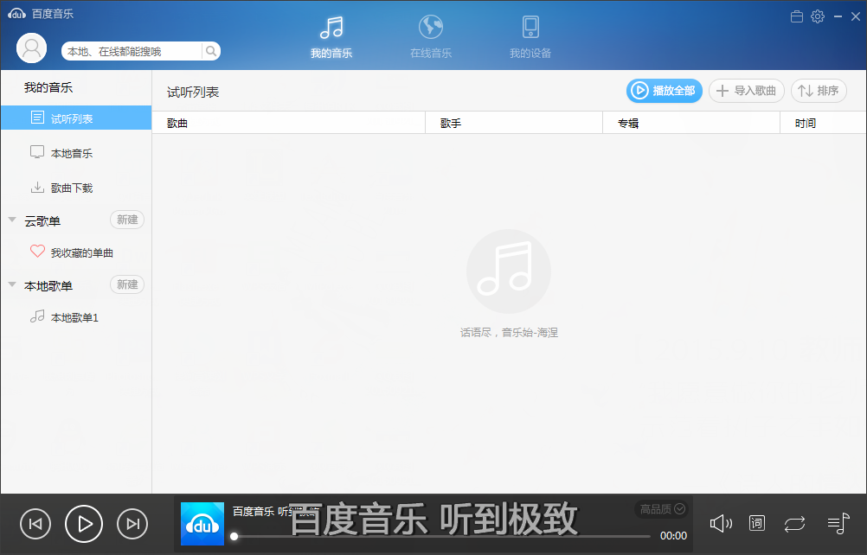This screenshot has height=555, width=867.
Task: Collapse the 本地歌单 section
Action: coord(12,284)
